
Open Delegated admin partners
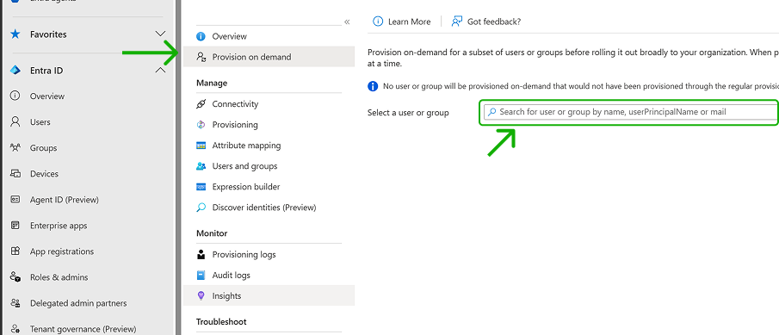click(x=78, y=302)
